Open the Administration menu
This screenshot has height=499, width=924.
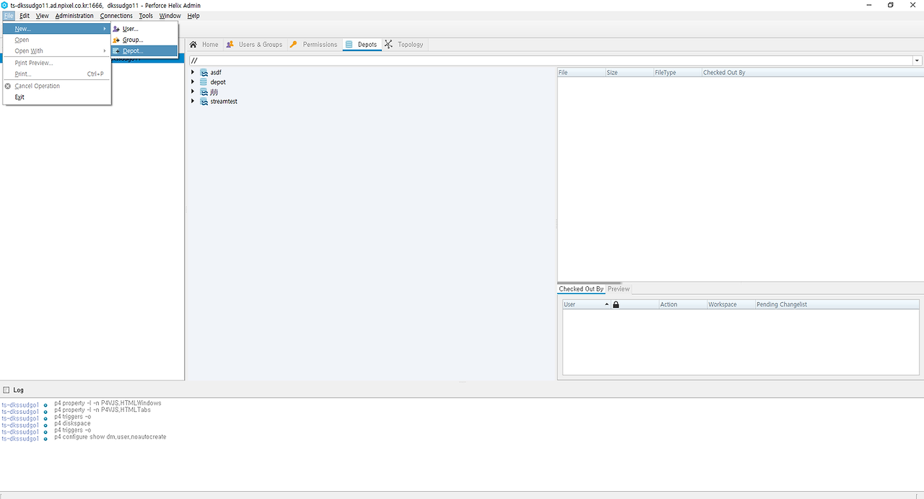[x=74, y=16]
